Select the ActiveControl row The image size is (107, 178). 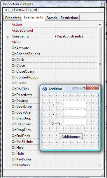click(x=22, y=30)
